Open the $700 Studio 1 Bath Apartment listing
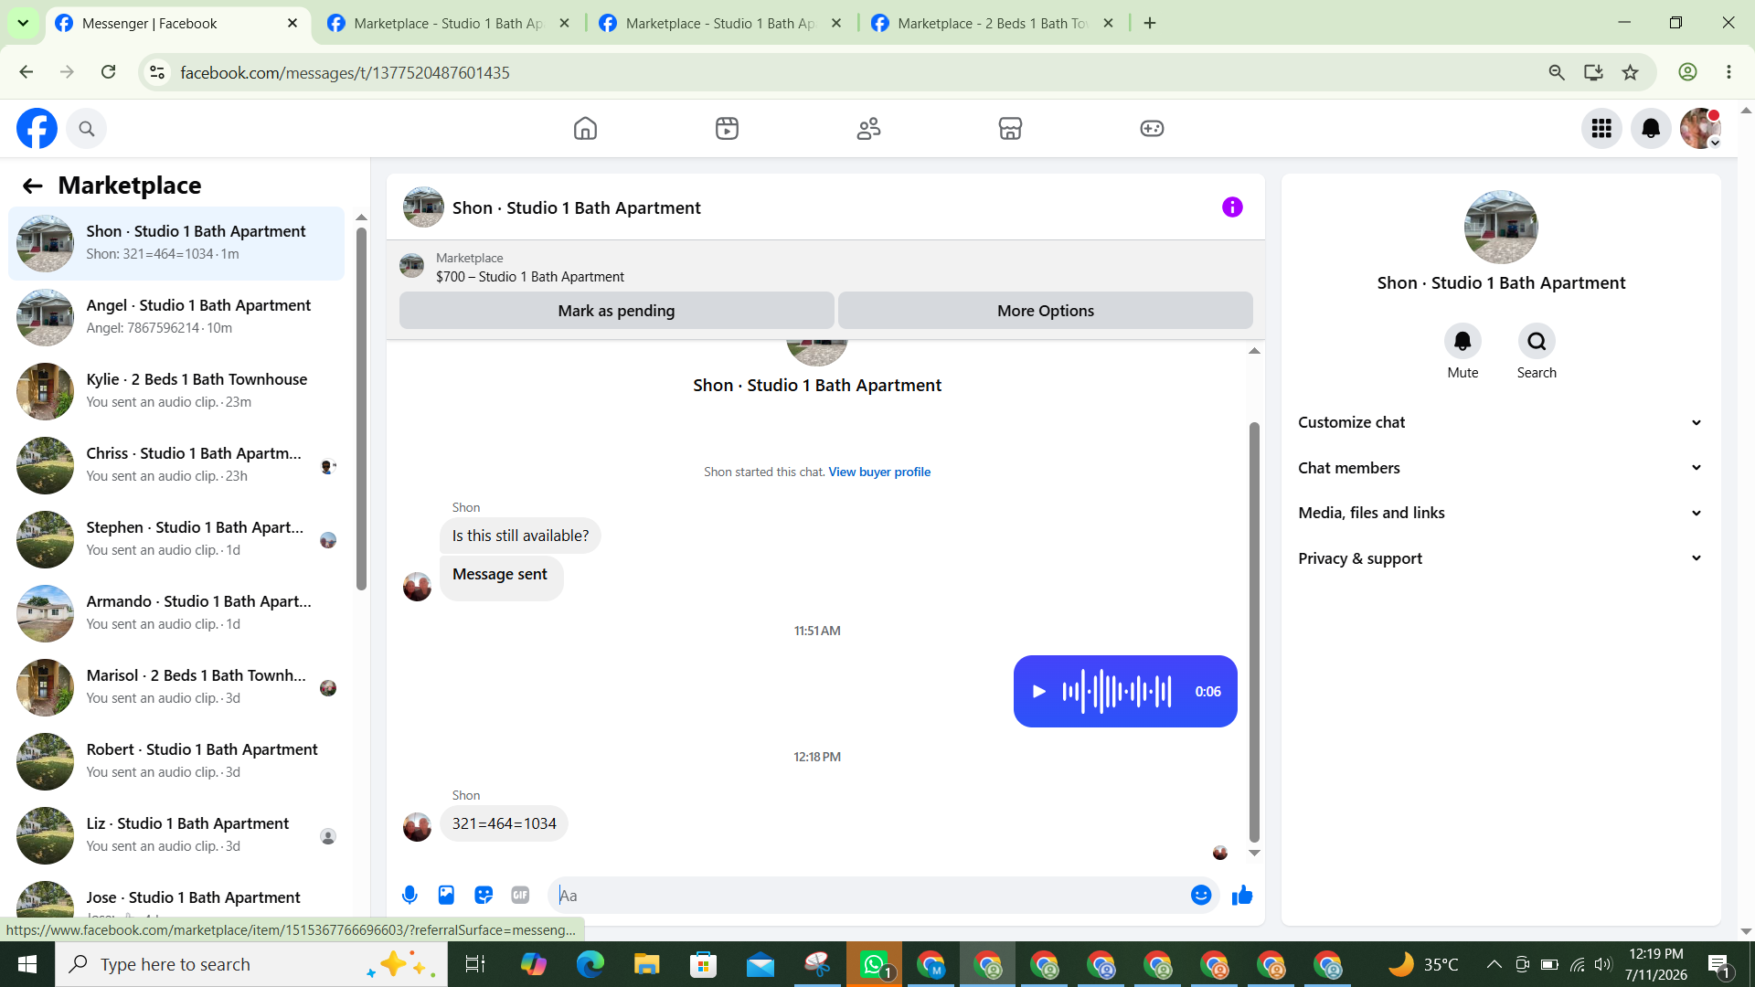 pos(530,277)
